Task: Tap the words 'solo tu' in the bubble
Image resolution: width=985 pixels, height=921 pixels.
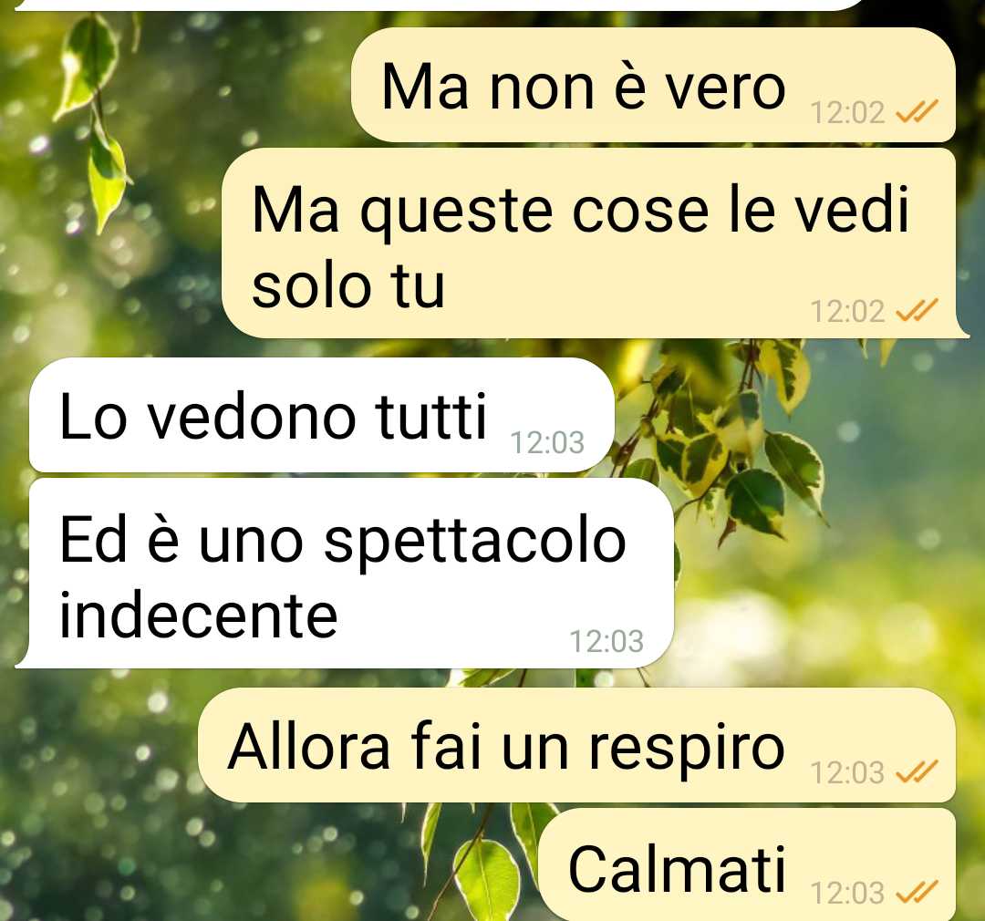Action: (x=348, y=285)
